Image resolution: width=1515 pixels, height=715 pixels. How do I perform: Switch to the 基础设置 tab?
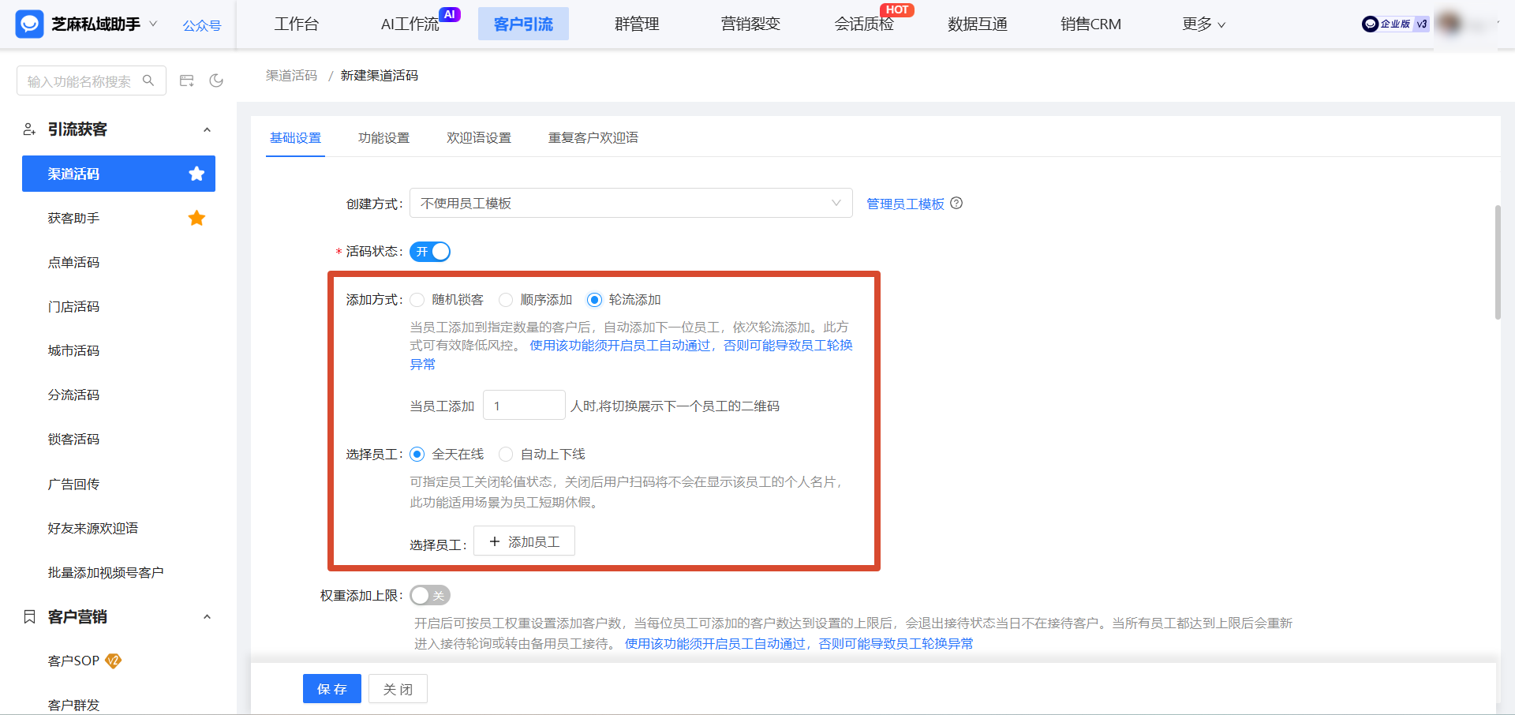(x=295, y=137)
